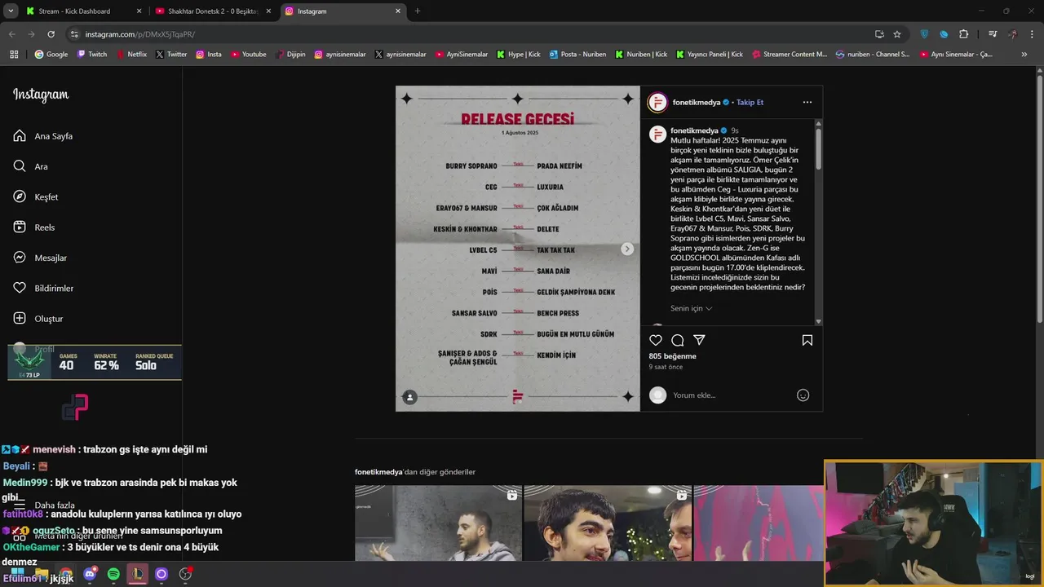Reload the page
The width and height of the screenshot is (1044, 587).
[51, 34]
